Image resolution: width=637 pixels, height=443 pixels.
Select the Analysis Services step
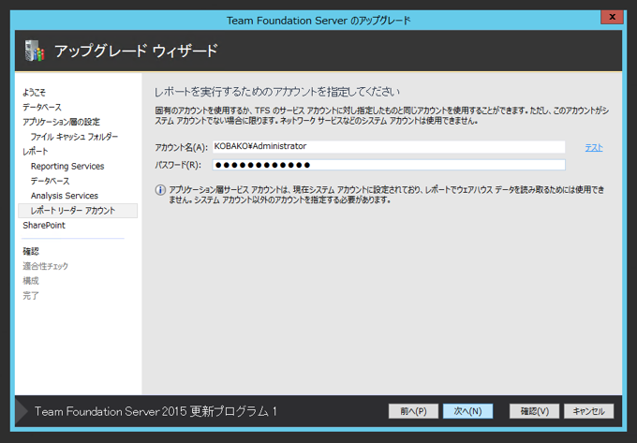coord(65,196)
